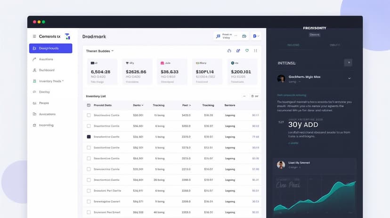The width and height of the screenshot is (390, 218).
Task: Open Inventory Thods in the sidebar
Action: click(x=51, y=81)
